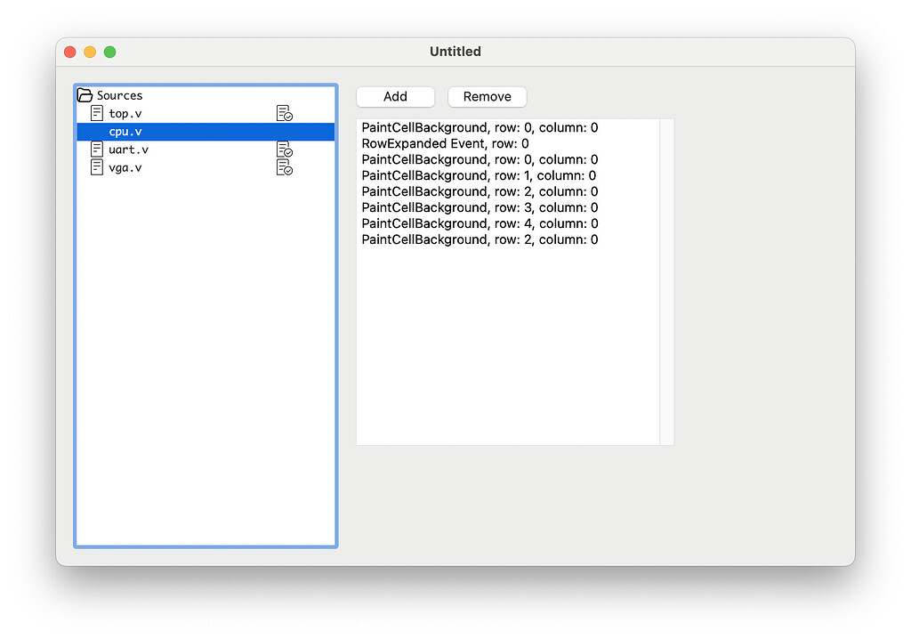Screen dimensions: 911x639
Task: Click the Sources folder icon
Action: coord(85,94)
